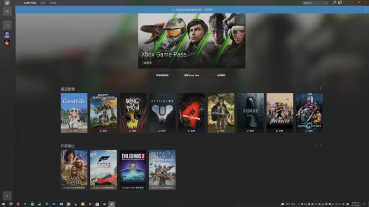
Task: Open the Windows action center icon
Action: click(364, 204)
